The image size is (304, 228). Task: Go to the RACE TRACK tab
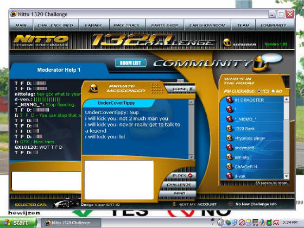pyautogui.click(x=127, y=25)
